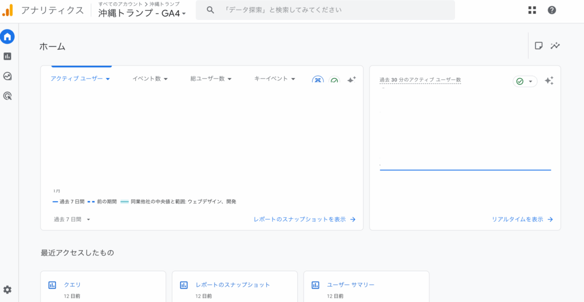The width and height of the screenshot is (584, 302).
Task: Click the 沖縄トランプ breadcrumb
Action: [x=164, y=4]
